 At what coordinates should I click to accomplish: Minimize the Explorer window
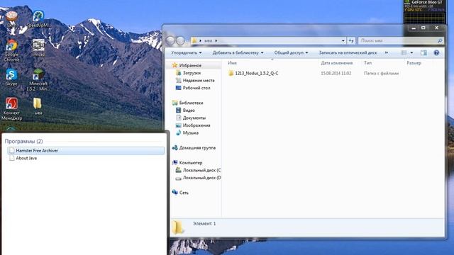(414, 28)
